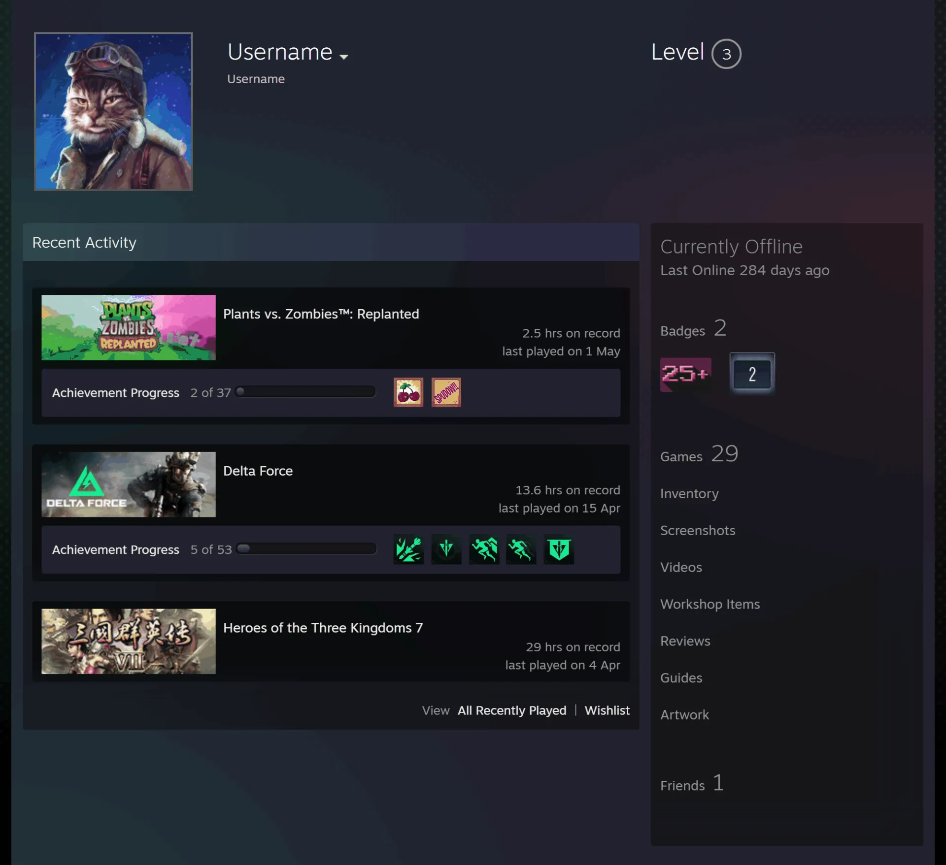Expand the Username dropdown arrow

[344, 57]
